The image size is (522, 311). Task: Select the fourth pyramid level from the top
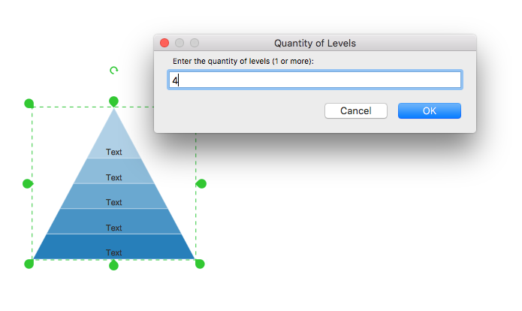(113, 228)
